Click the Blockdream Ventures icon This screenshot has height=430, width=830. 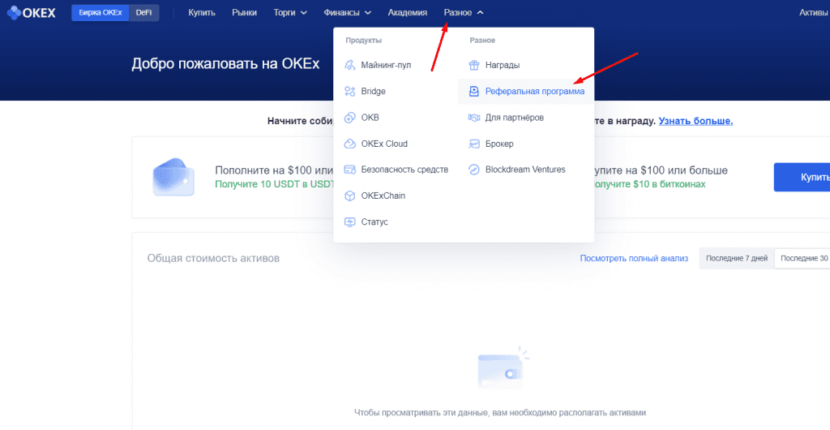(x=473, y=170)
